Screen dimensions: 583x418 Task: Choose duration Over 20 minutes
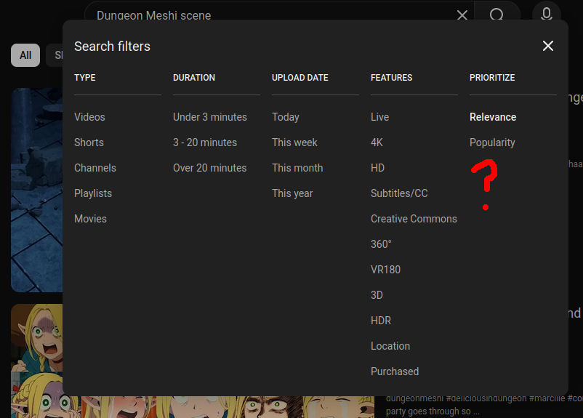pyautogui.click(x=209, y=168)
